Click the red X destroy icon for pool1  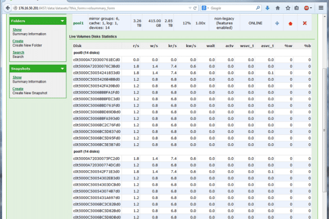(x=305, y=23)
